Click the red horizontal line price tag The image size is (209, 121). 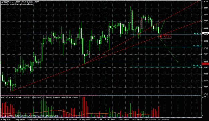(x=205, y=64)
